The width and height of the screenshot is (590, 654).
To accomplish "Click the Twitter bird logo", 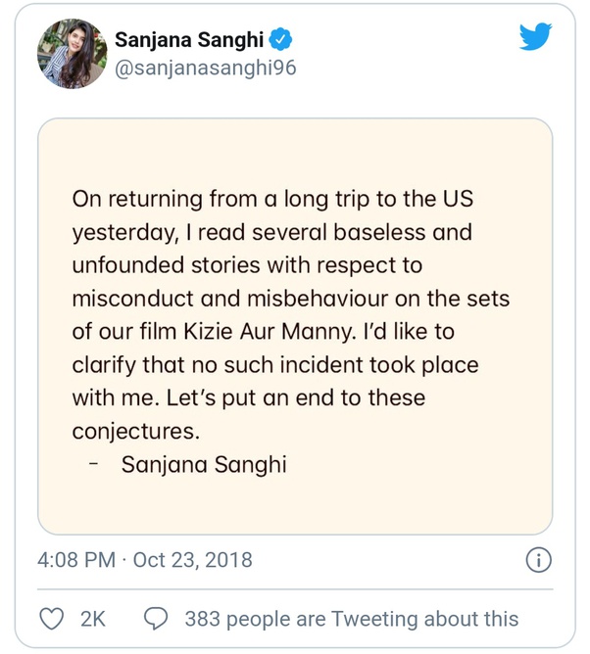I will coord(535,37).
